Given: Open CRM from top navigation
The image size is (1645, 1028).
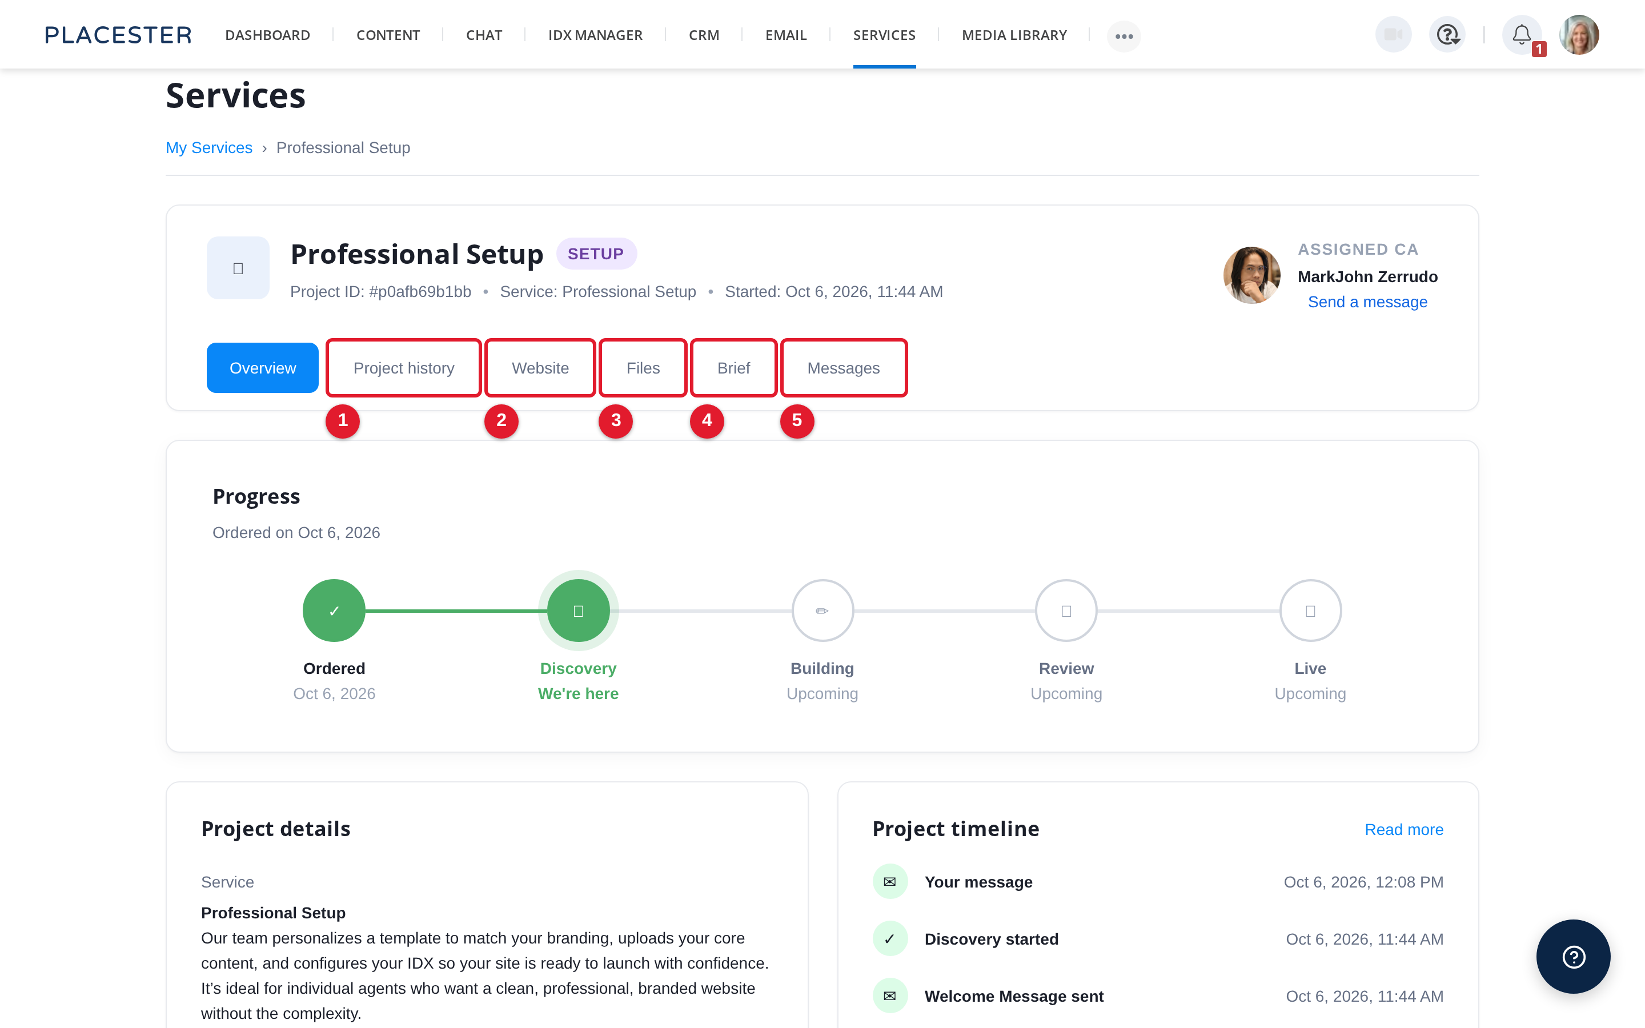Looking at the screenshot, I should [704, 35].
